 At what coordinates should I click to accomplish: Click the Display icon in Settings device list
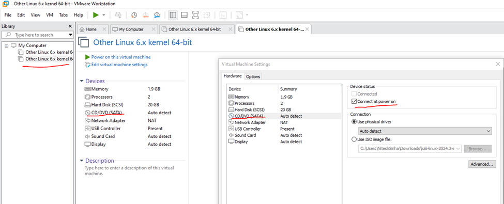[231, 142]
